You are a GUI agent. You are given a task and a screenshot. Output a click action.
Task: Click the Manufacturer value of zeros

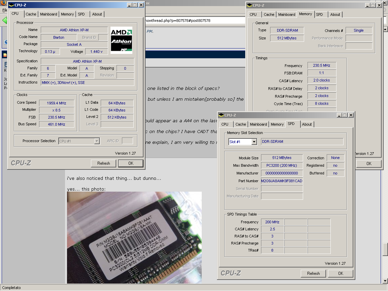(282, 173)
